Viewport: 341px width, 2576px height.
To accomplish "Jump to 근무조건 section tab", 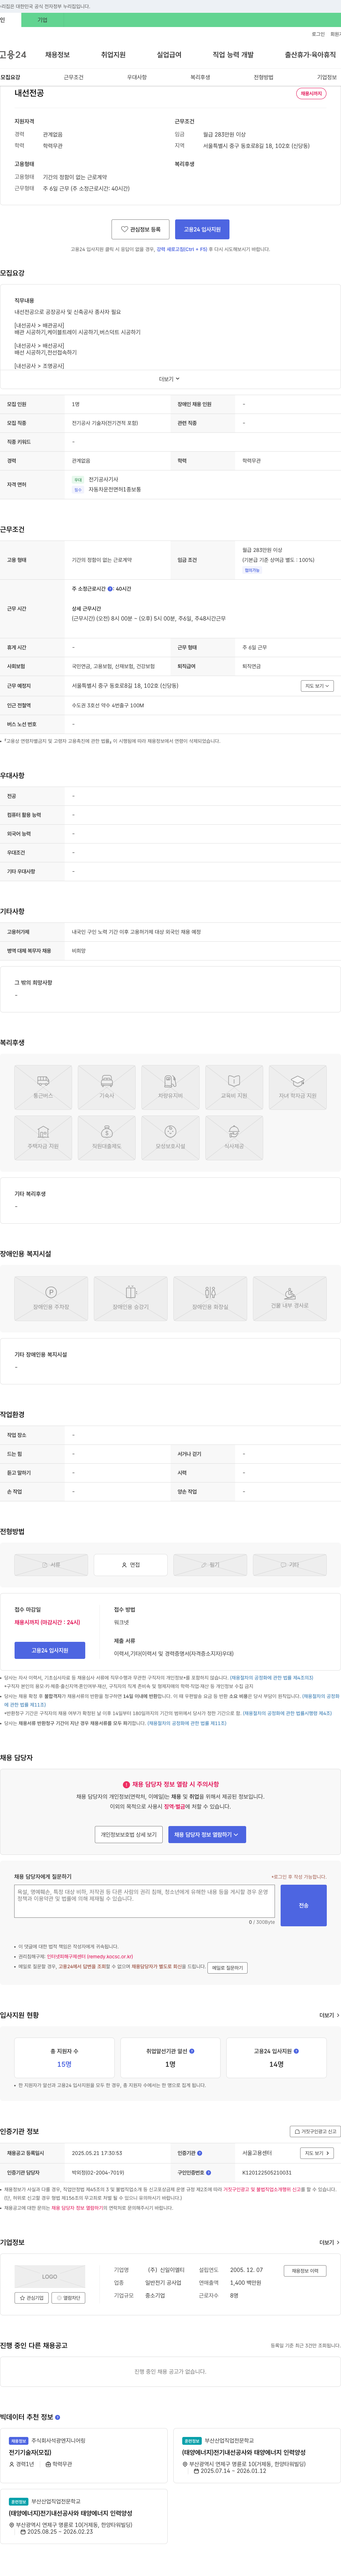I will point(74,77).
